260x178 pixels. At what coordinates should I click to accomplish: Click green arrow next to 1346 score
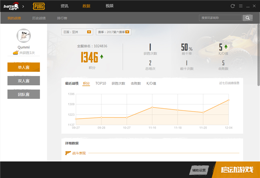pyautogui.click(x=102, y=57)
